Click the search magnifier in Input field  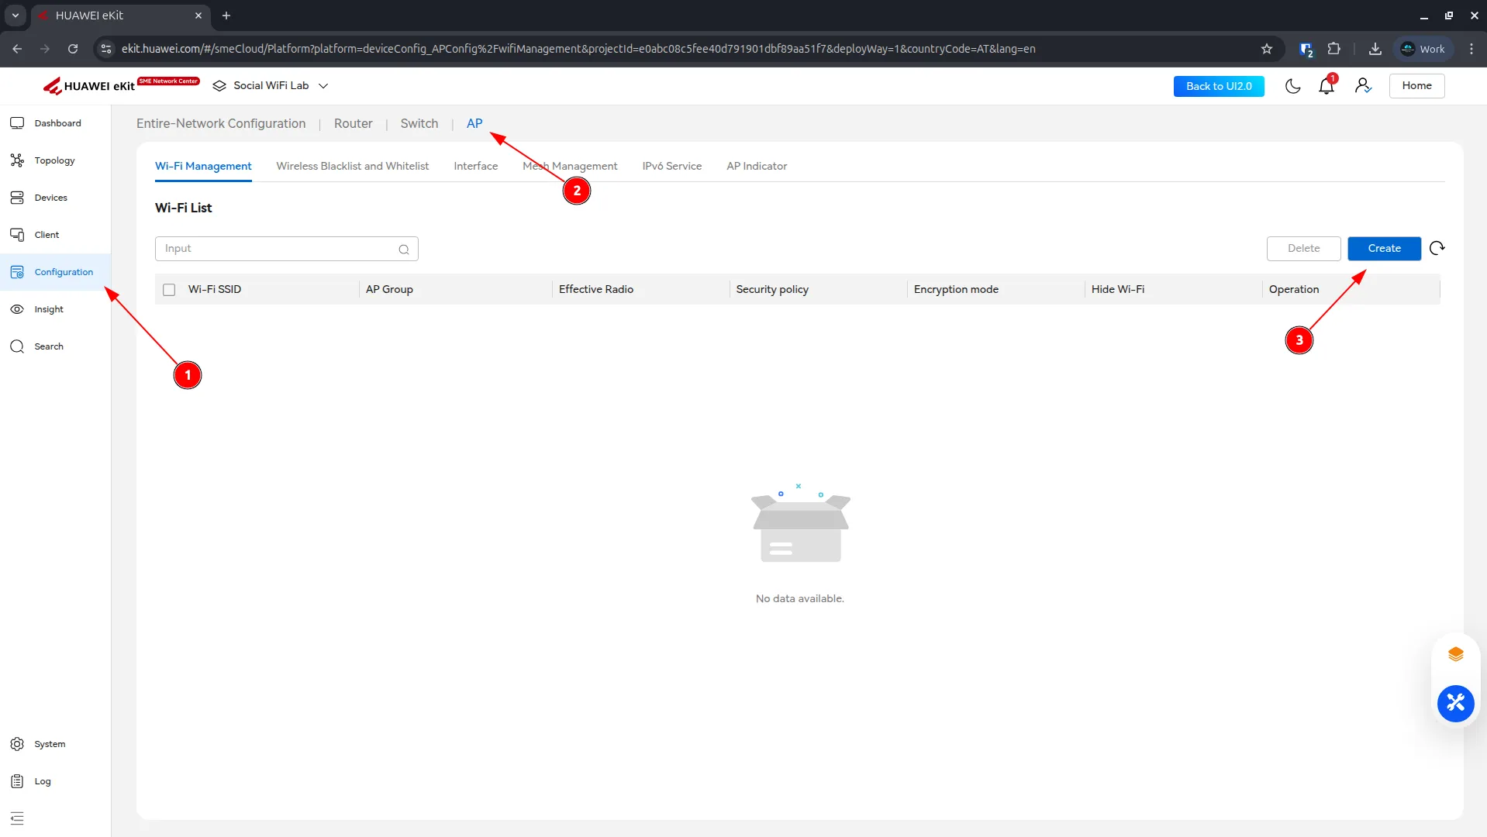pos(404,249)
